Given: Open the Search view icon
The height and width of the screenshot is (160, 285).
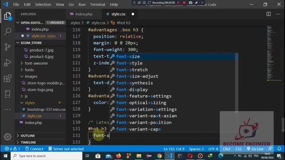Looking at the screenshot, I should click(8, 32).
